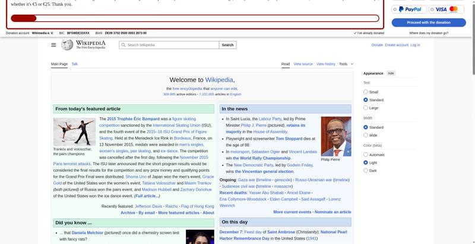Open the View history tab

(x=325, y=64)
